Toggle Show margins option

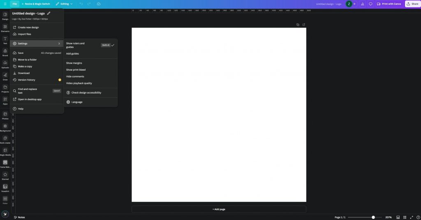pos(74,63)
